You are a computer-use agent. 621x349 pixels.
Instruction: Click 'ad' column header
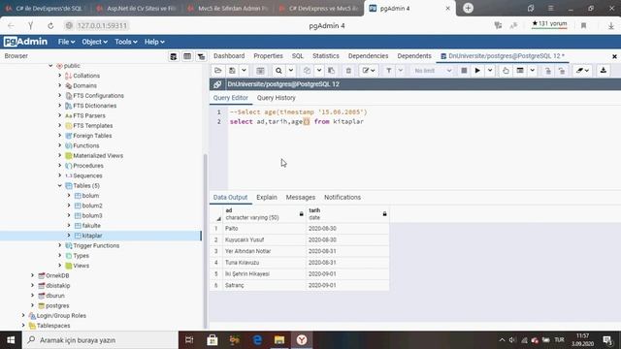[263, 214]
